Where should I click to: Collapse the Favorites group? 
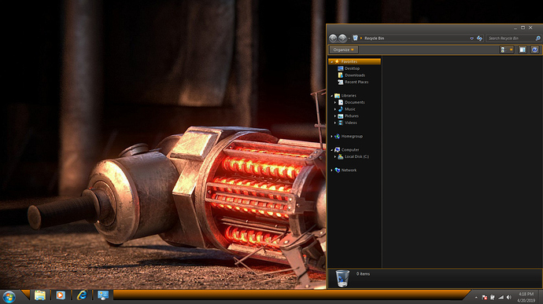[332, 62]
